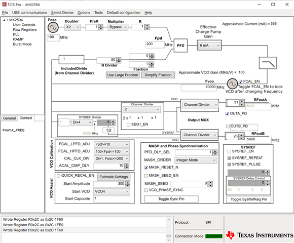Click the RFoutA power spinner arrows

pyautogui.click(x=242, y=103)
